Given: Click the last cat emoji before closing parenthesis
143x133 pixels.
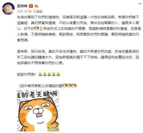Looking at the screenshot, I should [x=73, y=86].
